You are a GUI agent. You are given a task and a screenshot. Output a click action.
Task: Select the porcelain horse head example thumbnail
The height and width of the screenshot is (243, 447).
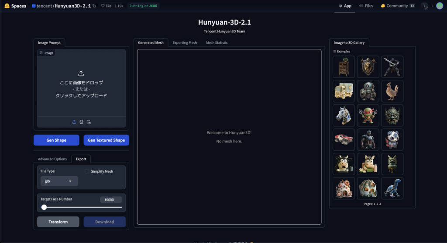coord(344,115)
